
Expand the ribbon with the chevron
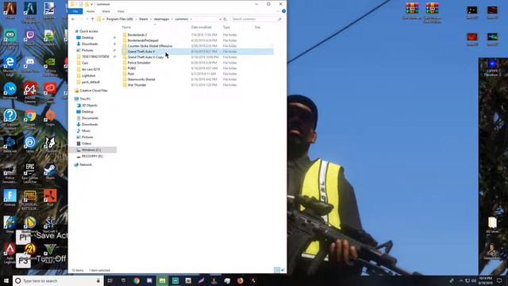point(278,11)
